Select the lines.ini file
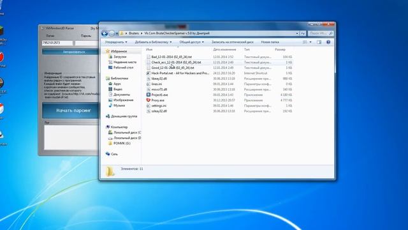 click(x=156, y=84)
